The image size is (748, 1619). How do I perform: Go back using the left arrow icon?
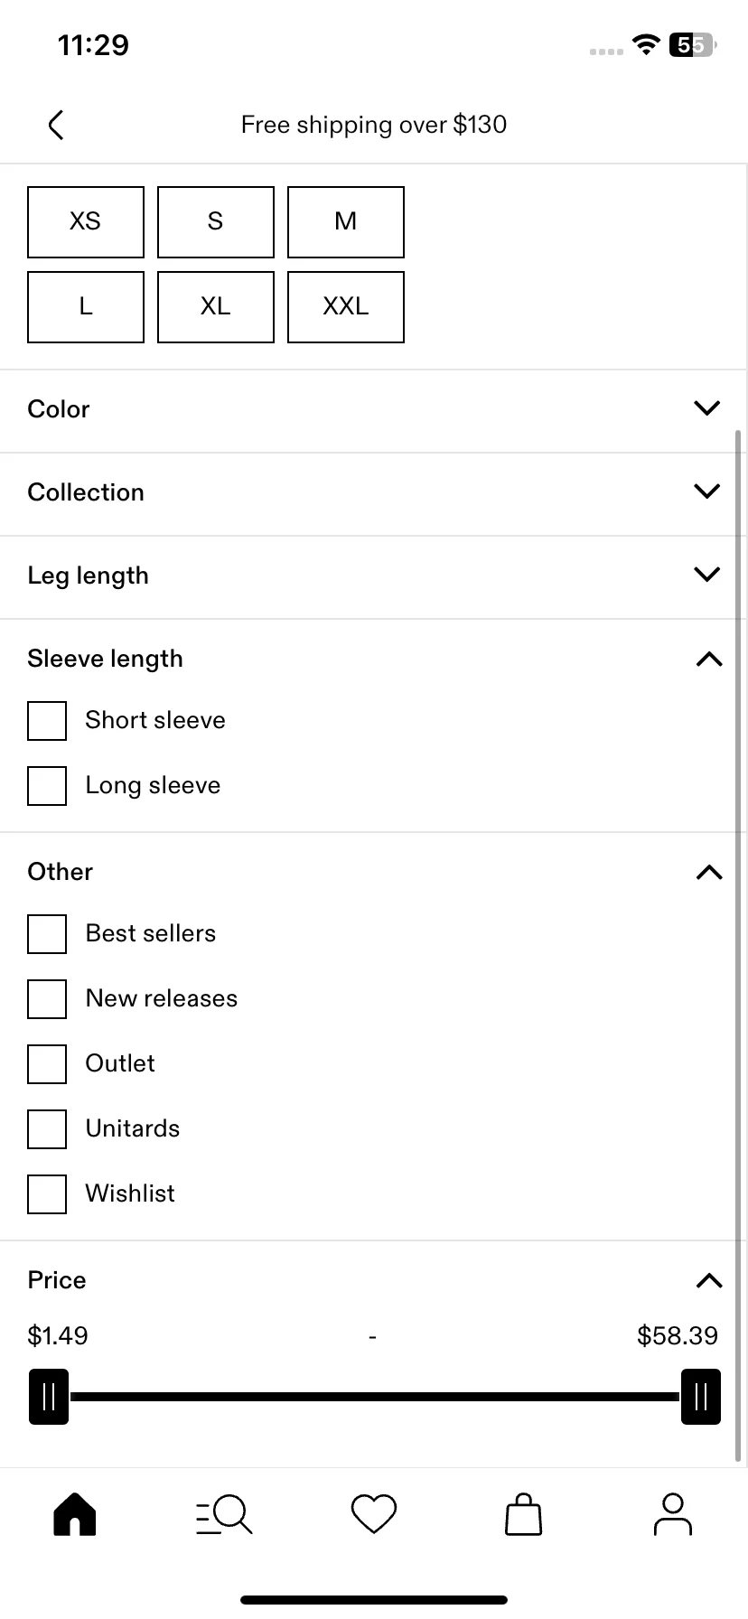[56, 125]
